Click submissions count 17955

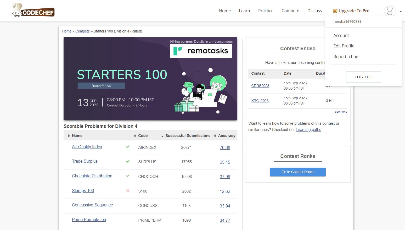click(x=186, y=162)
